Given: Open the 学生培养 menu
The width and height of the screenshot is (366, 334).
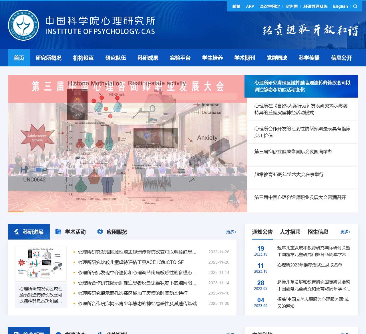Looking at the screenshot, I should click(212, 58).
